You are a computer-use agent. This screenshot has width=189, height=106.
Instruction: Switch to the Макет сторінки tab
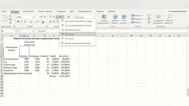point(45,11)
